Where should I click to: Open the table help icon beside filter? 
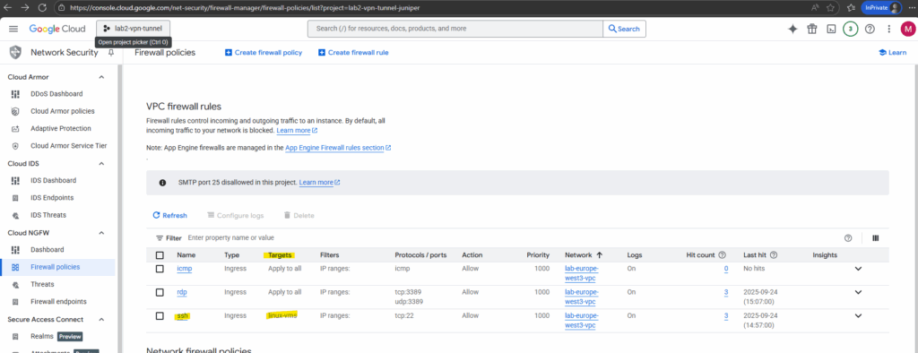point(848,238)
